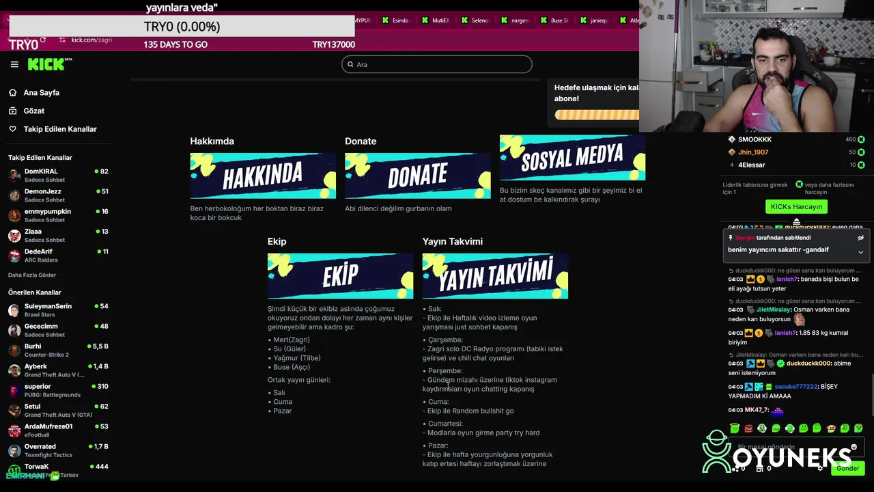Open ArdaMufreze01 channel avatar
Screen dimensions: 874x492
tap(14, 430)
